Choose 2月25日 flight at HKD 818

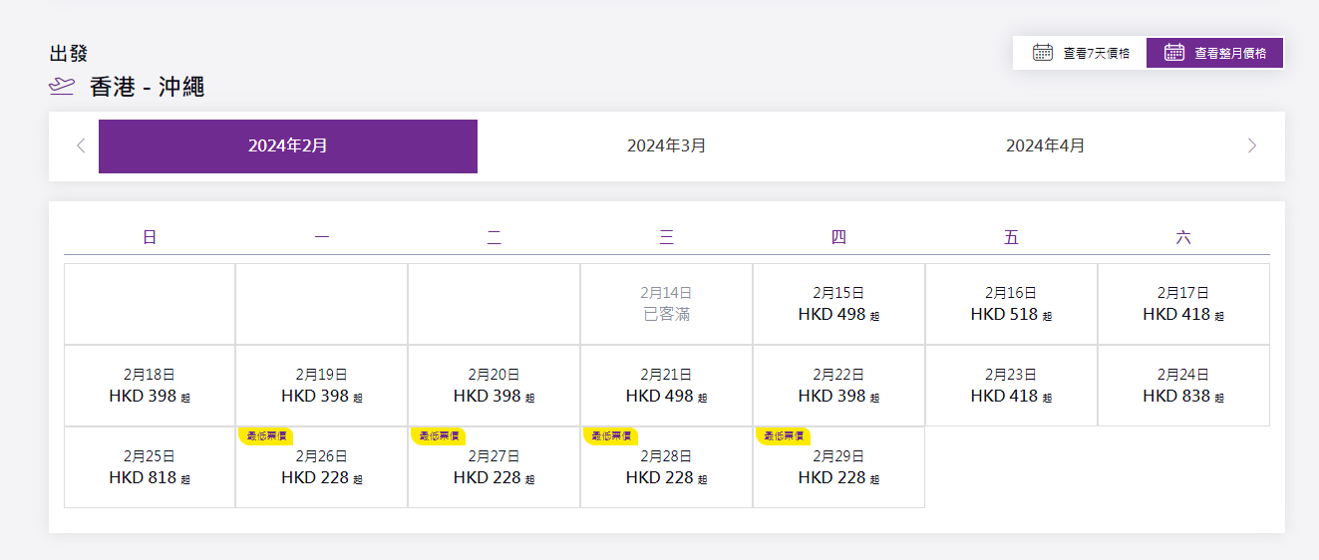(x=150, y=468)
